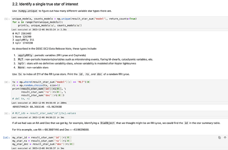Screen dimensions: 228x150
Task: Click output line '3 kplr 1744538'
Action: 22,43
